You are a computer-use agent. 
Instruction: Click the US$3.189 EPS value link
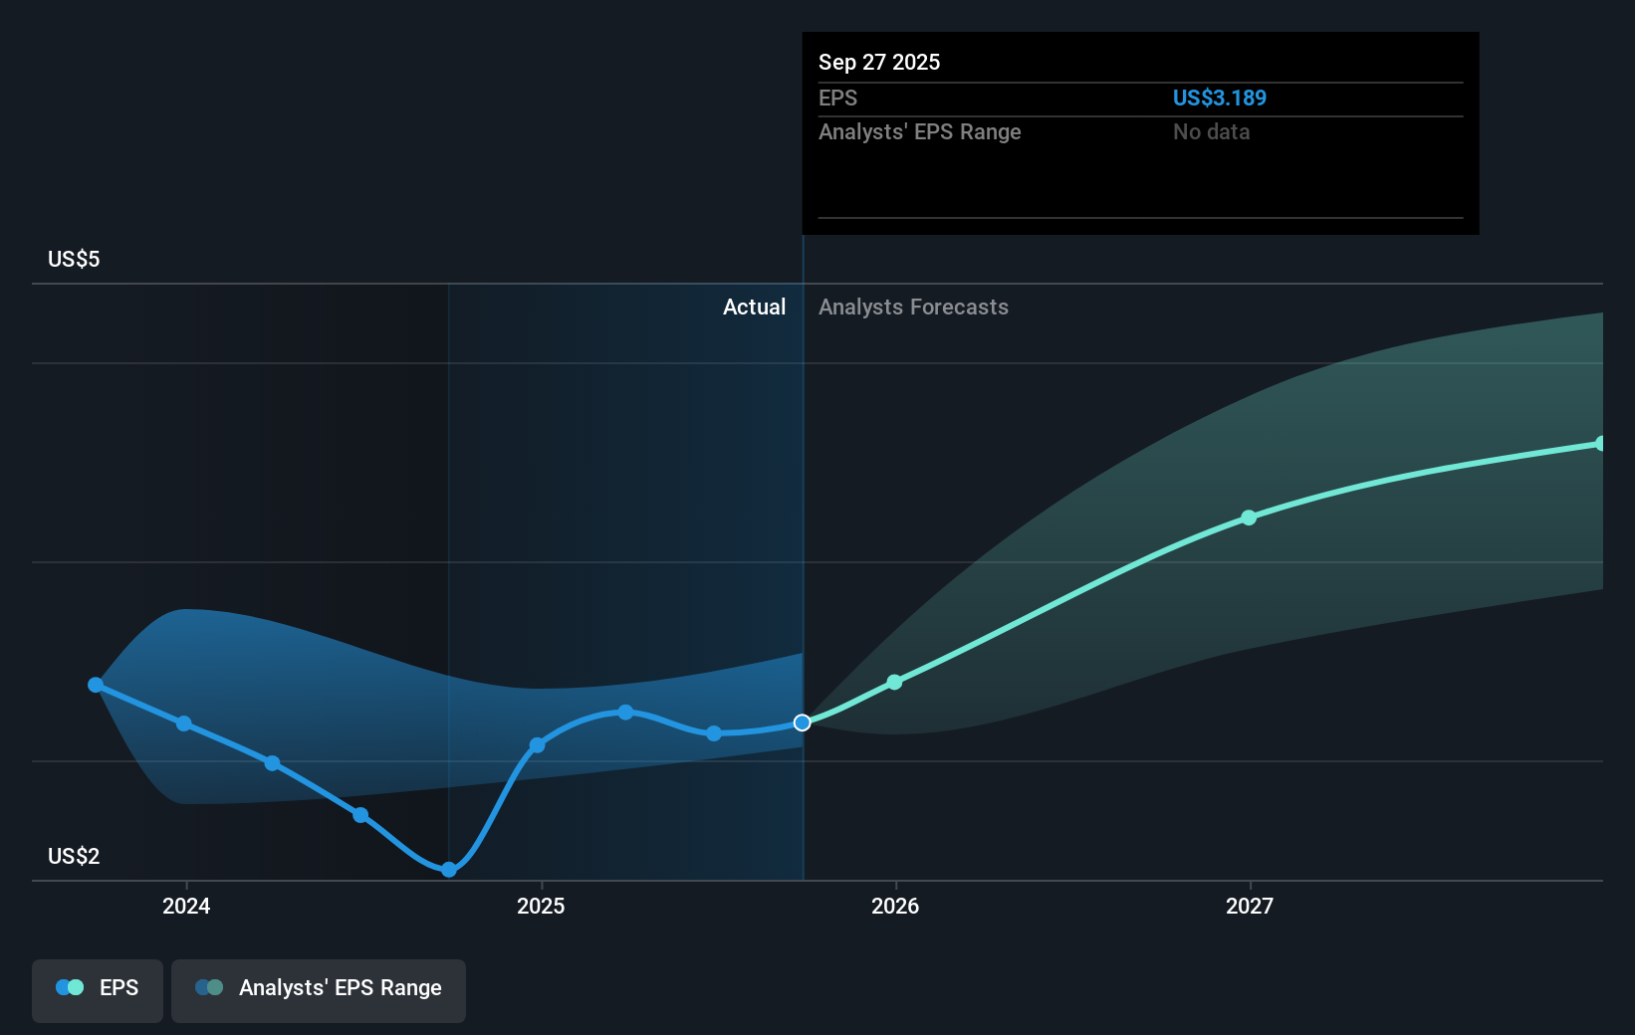pos(1219,98)
